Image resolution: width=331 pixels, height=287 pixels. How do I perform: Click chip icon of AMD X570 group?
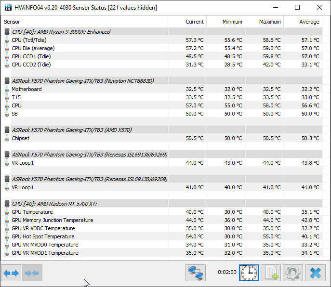point(7,130)
